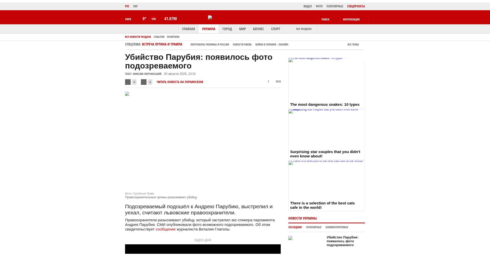Click ЧИТАТЬ НОВОСТЬ НА УКРАИНСКОМ link
Image resolution: width=490 pixels, height=276 pixels.
180,82
